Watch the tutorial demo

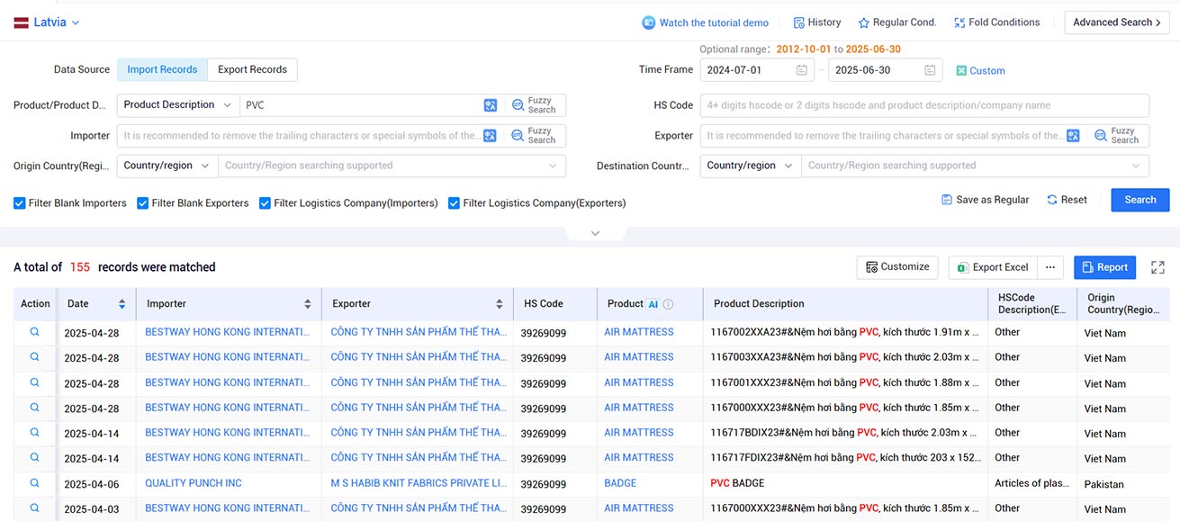[705, 22]
